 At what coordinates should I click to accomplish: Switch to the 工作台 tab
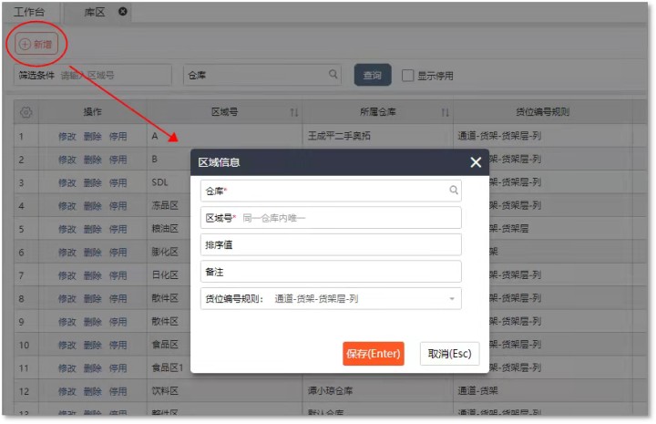point(29,11)
